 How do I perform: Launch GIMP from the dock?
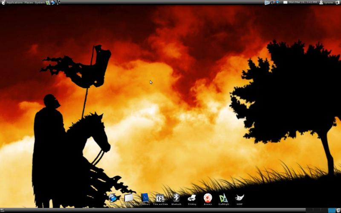[240, 198]
